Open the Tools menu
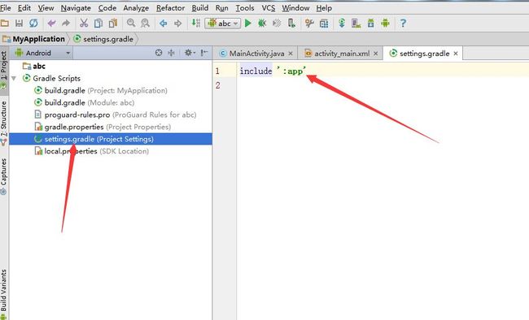 pos(245,8)
